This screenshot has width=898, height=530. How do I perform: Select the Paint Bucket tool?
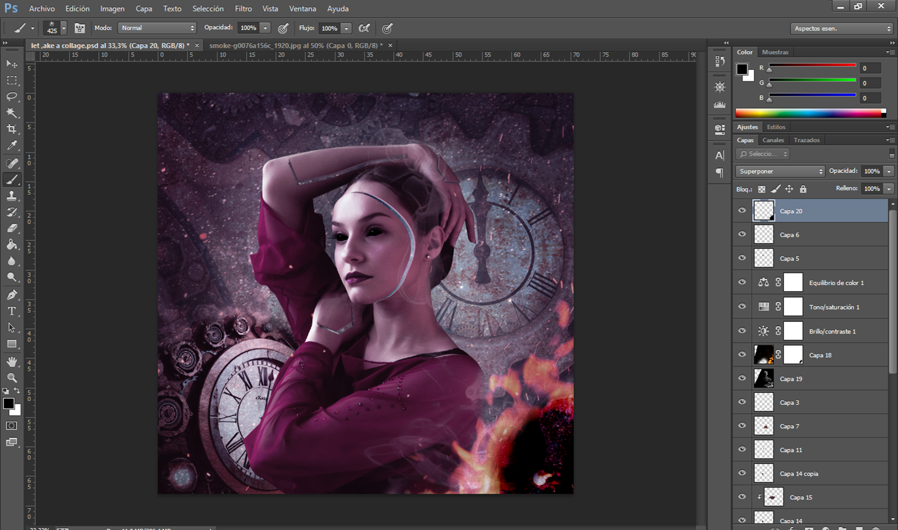[x=12, y=245]
